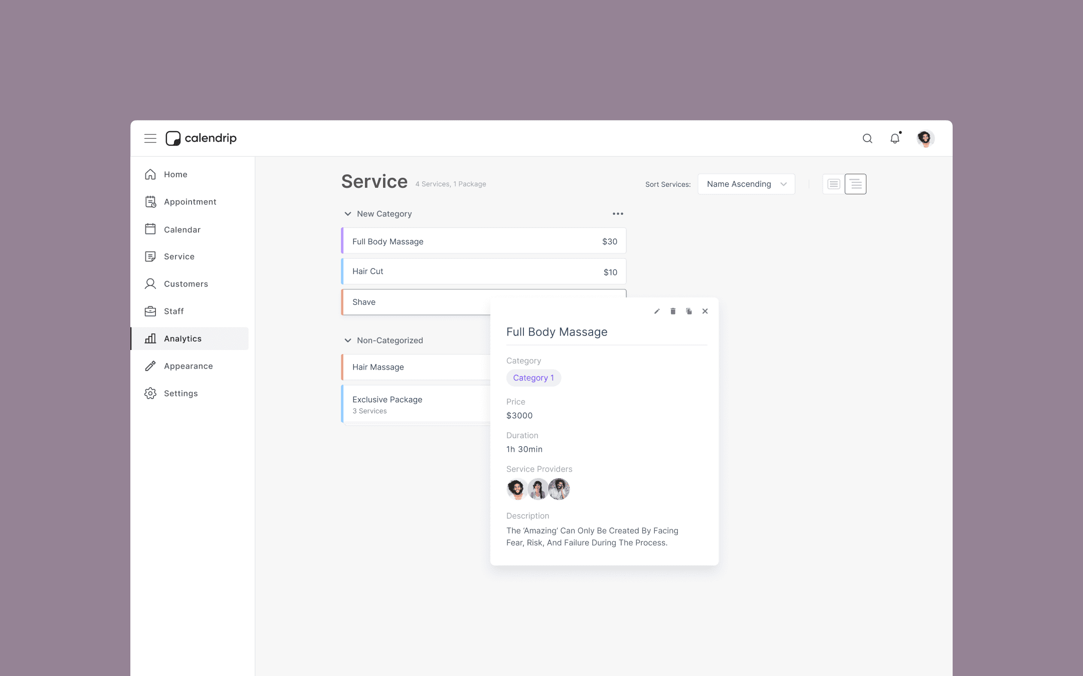1083x676 pixels.
Task: Open the hamburger sidebar menu
Action: click(150, 138)
